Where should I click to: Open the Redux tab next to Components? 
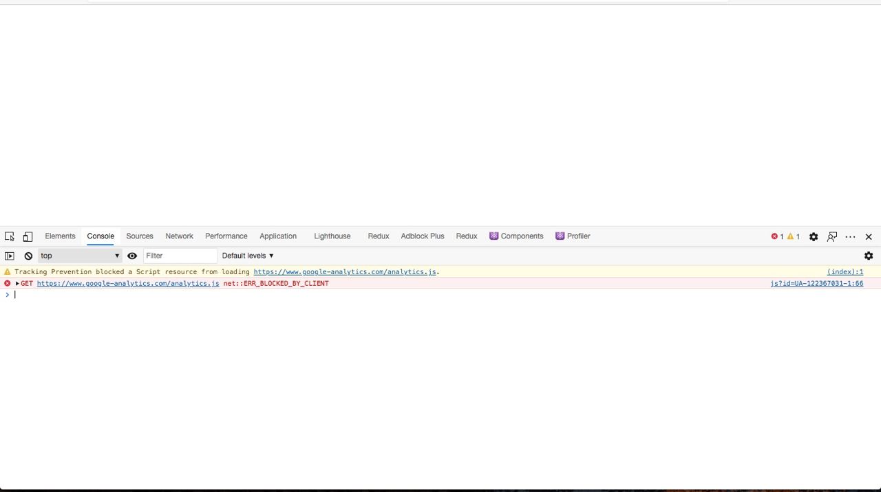coord(467,236)
